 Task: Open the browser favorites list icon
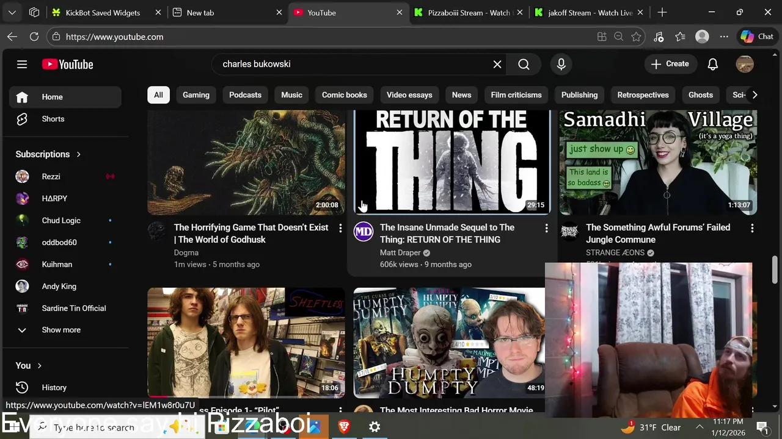click(680, 37)
